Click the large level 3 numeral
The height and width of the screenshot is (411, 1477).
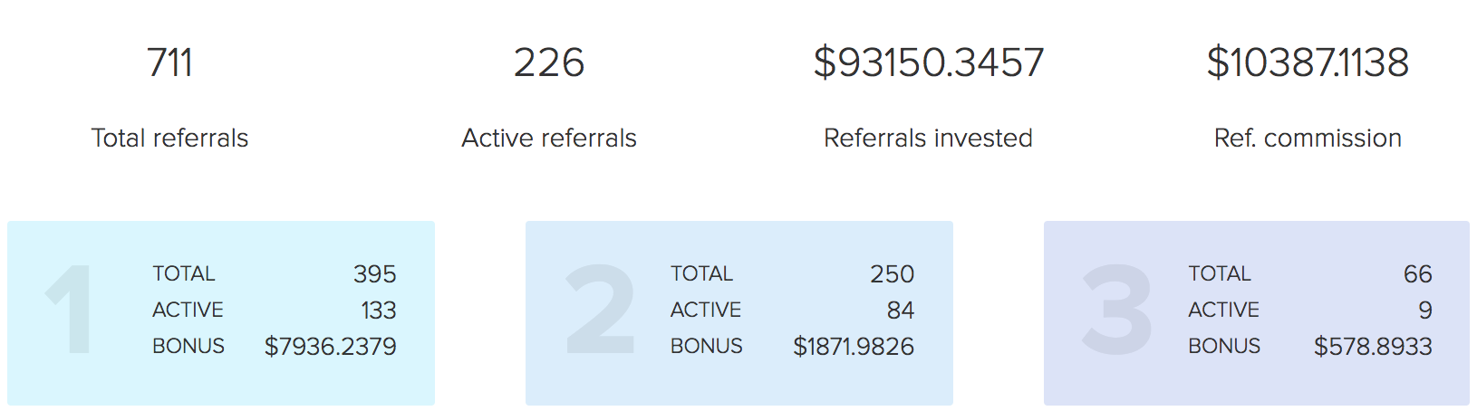tap(1116, 309)
